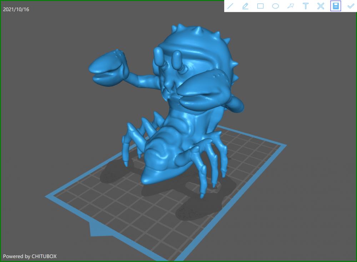The height and width of the screenshot is (262, 357).
Task: Select the text annotation tool
Action: click(306, 6)
